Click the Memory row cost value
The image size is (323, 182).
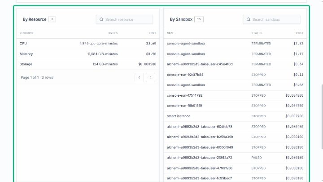click(151, 54)
